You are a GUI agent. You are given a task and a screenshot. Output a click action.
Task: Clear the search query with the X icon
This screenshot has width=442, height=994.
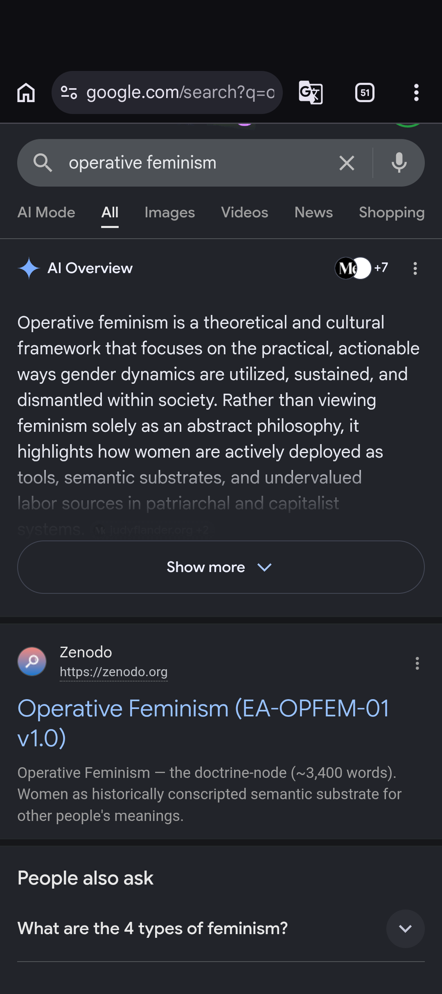(x=347, y=163)
